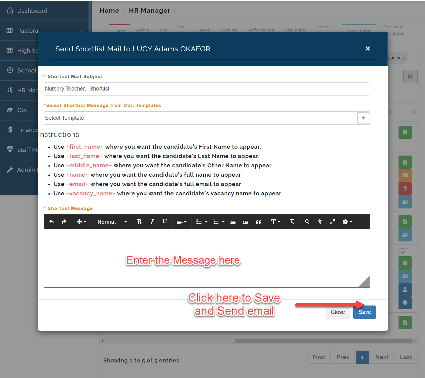Screen dimensions: 425x378
Task: Click the red question mark action button
Action: pos(405,189)
